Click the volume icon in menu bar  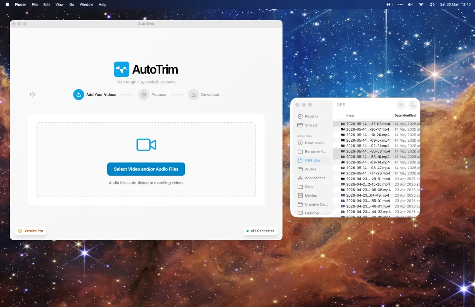(x=410, y=4)
